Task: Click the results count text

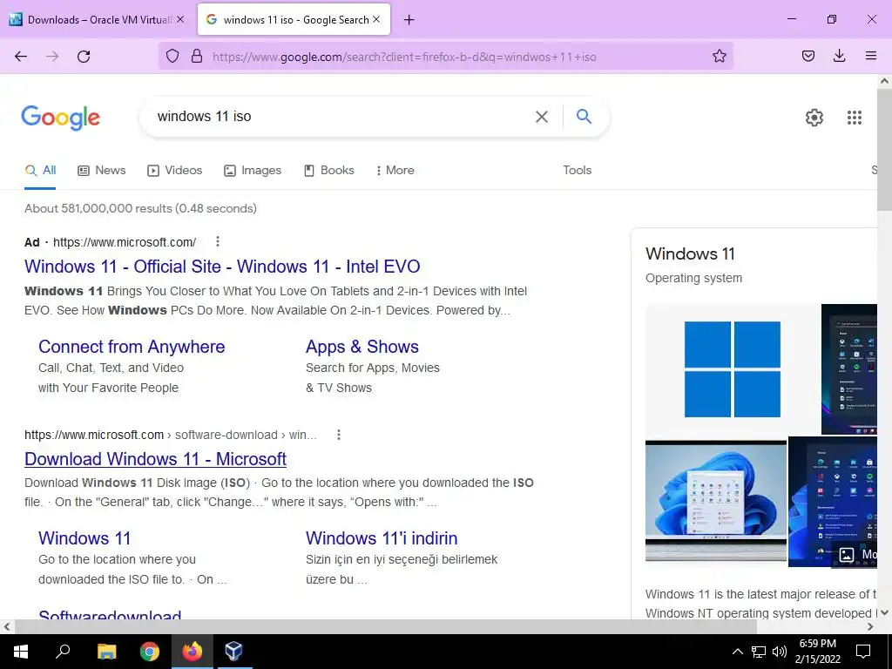Action: pyautogui.click(x=140, y=208)
